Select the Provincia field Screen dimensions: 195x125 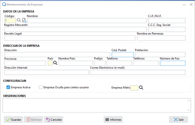pyautogui.click(x=25, y=63)
